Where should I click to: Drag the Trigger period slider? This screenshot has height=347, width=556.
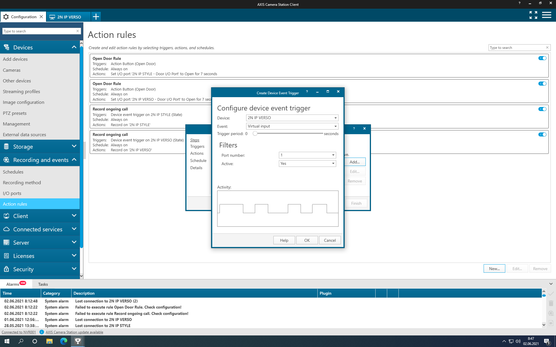(255, 133)
